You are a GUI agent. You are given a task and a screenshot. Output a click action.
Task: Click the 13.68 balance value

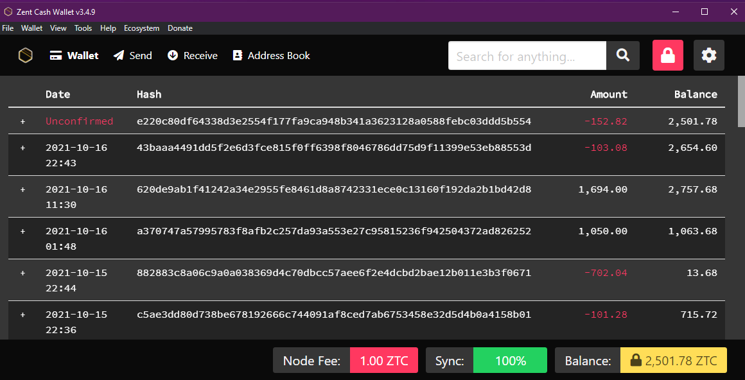(702, 273)
